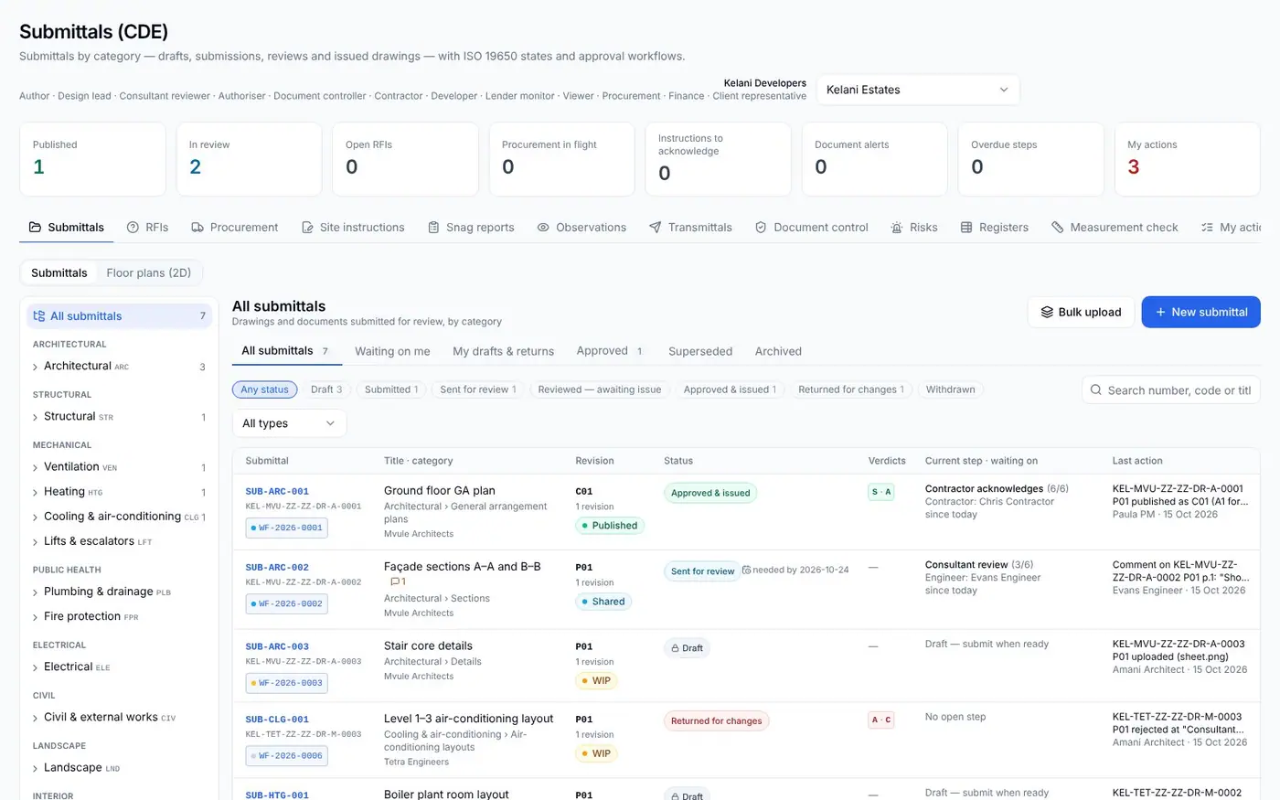Click the Registers table icon
The image size is (1280, 800).
(966, 228)
